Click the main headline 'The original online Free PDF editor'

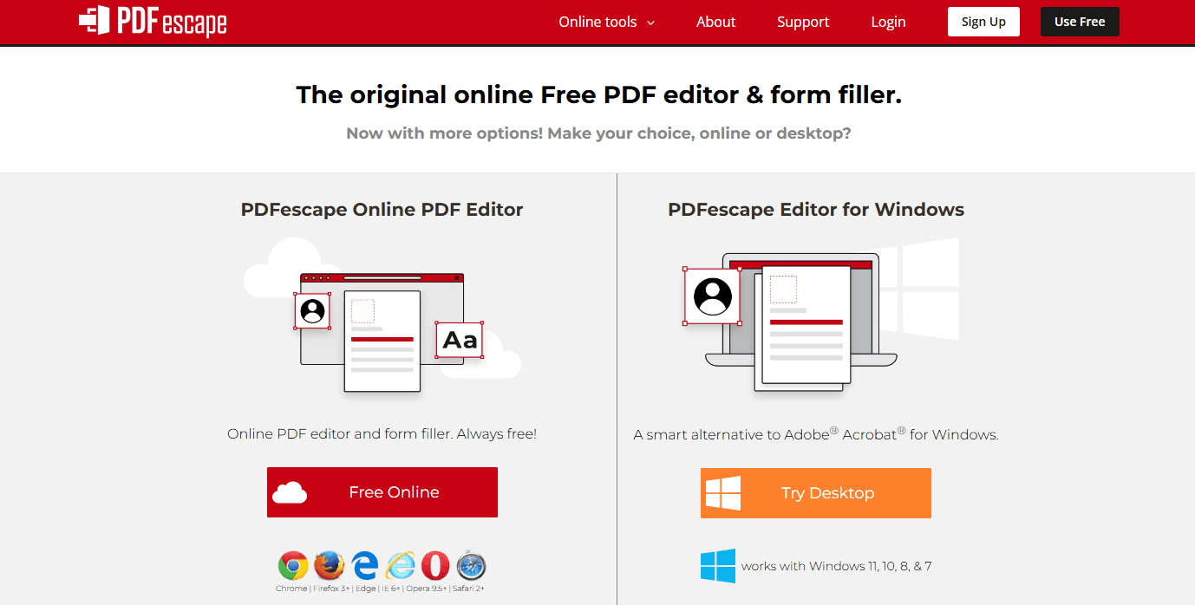599,94
